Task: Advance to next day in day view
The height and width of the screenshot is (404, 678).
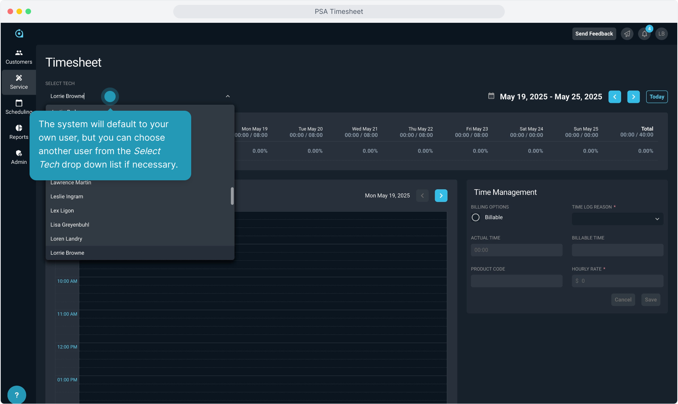Action: coord(441,196)
